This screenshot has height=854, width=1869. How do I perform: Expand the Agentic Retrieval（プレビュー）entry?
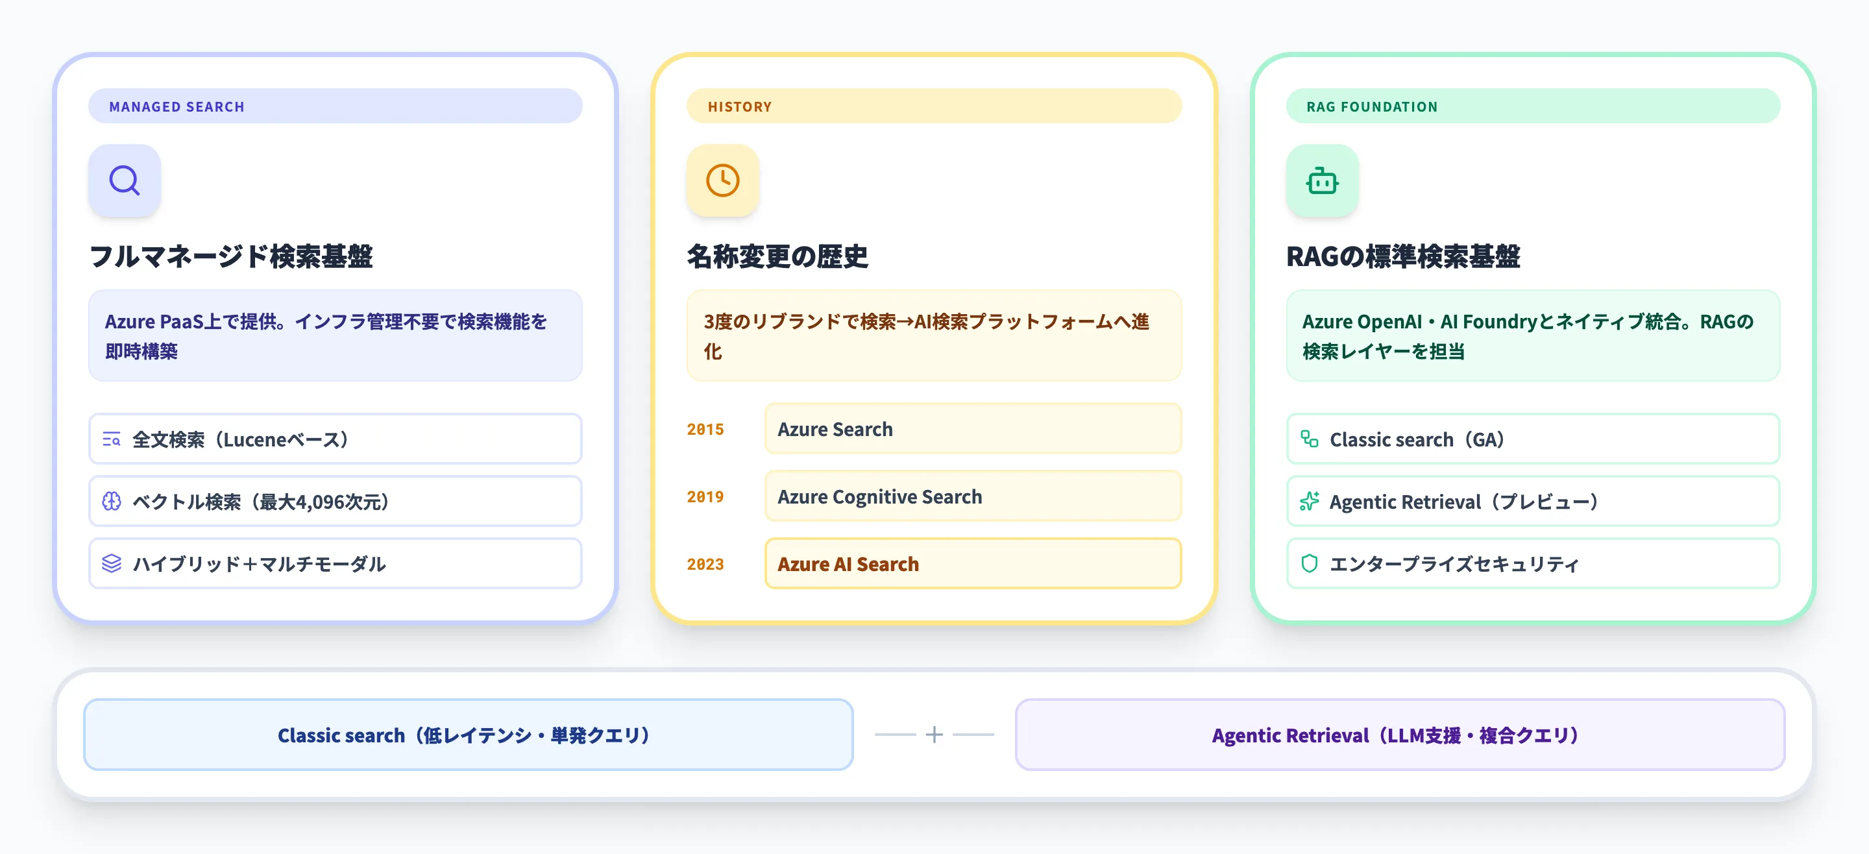(1532, 500)
